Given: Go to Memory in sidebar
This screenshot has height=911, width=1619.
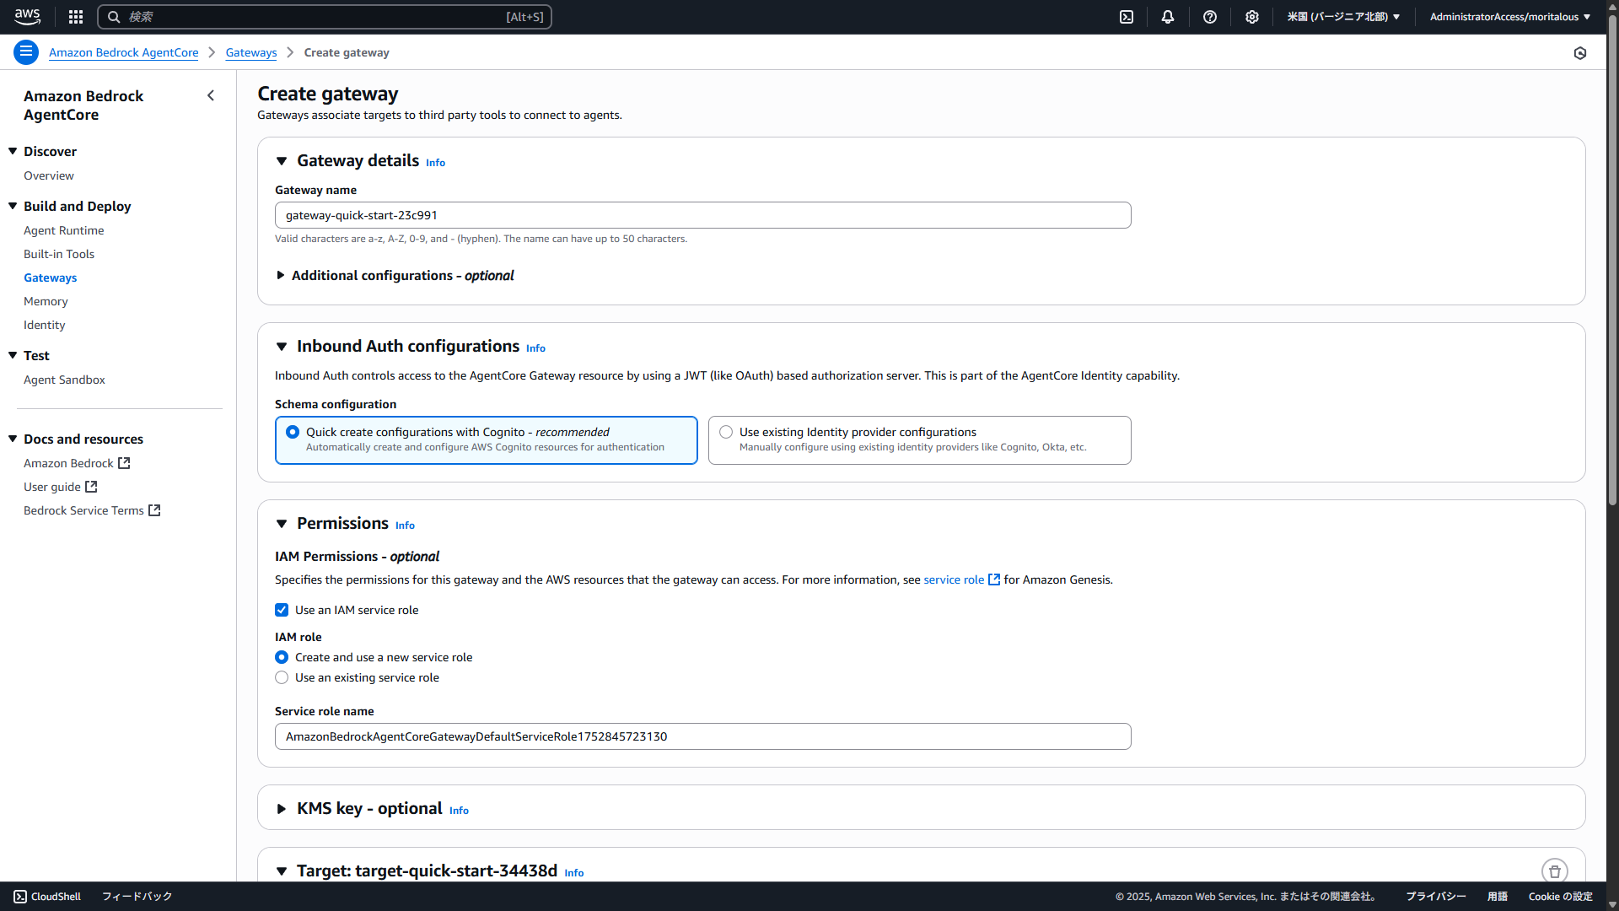Looking at the screenshot, I should (x=46, y=301).
